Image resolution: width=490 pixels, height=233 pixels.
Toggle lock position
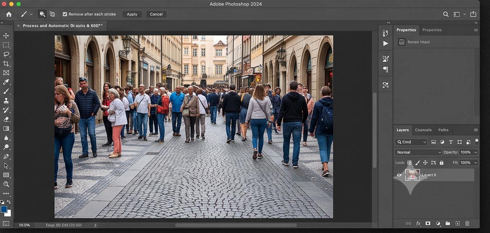click(425, 163)
